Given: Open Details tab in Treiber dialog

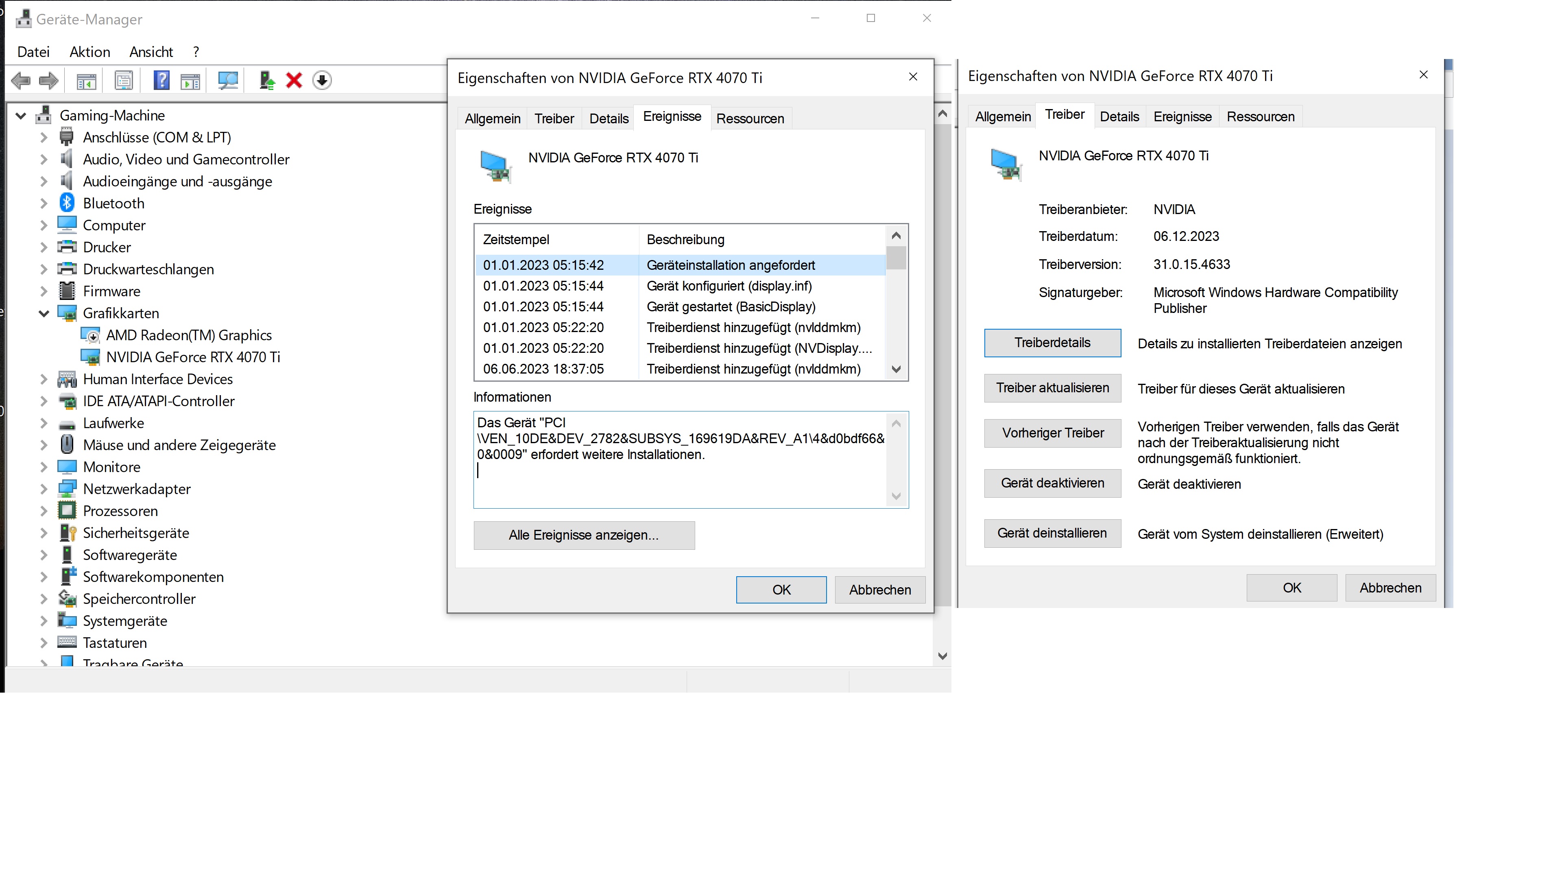Looking at the screenshot, I should coord(1119,116).
